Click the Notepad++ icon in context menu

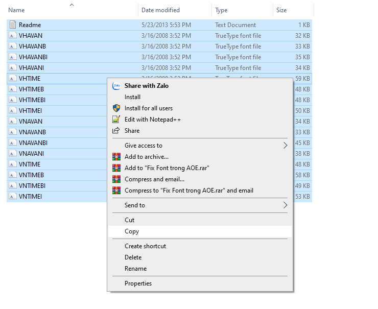tap(116, 120)
